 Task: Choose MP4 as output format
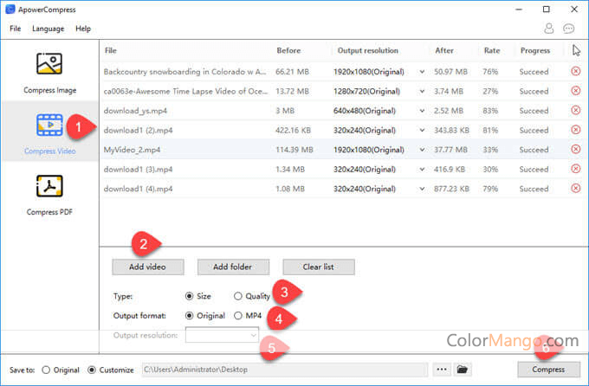238,315
